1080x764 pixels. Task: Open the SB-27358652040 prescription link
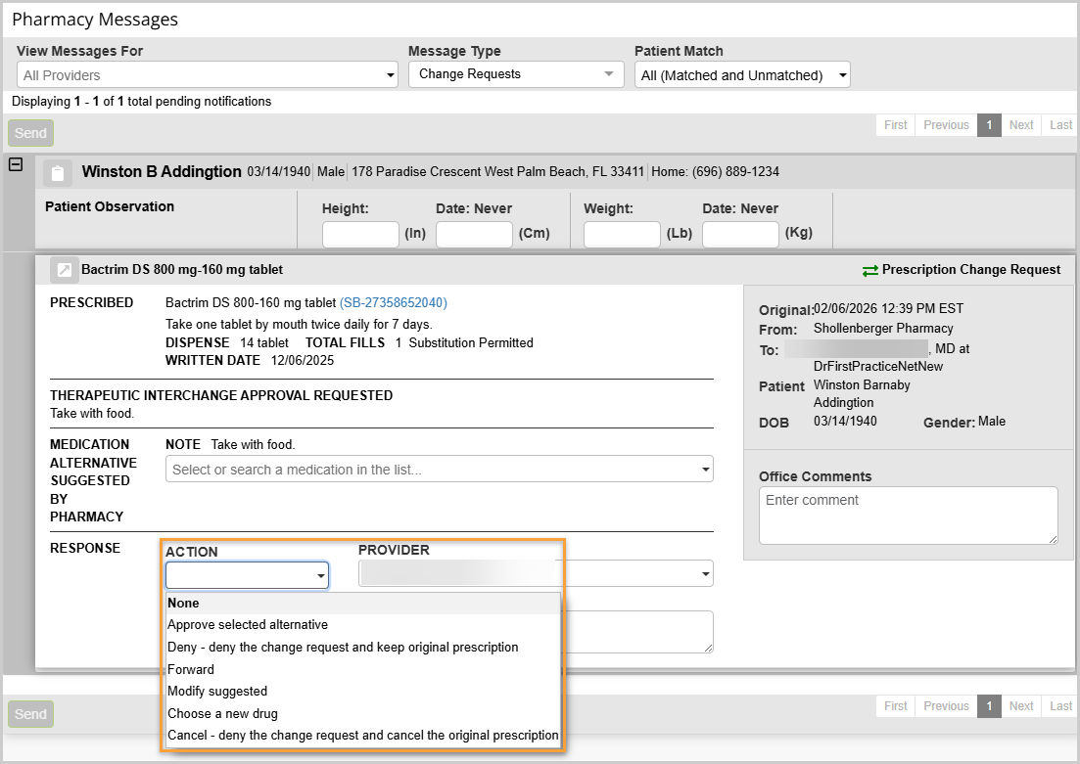(394, 303)
